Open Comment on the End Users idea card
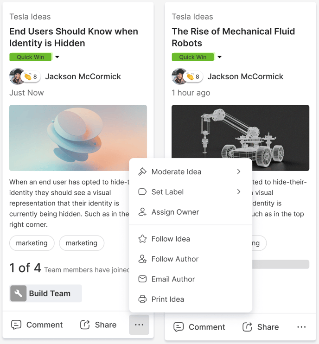 pos(37,325)
